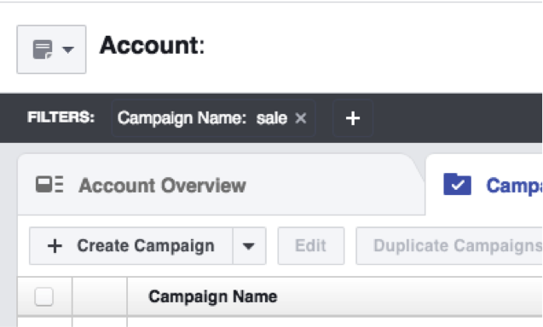543x327 pixels.
Task: Switch to the Campaigns tab label
Action: [514, 186]
